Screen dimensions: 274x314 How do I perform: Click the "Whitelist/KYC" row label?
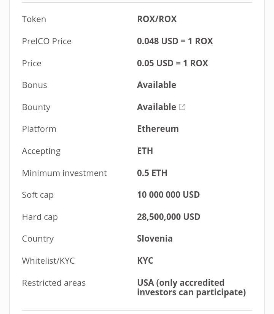pos(48,261)
